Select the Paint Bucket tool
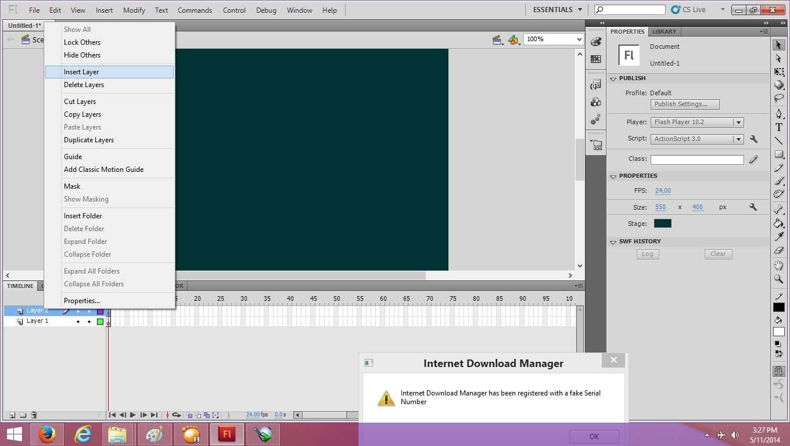Screen dimensions: 790x446 tap(779, 223)
